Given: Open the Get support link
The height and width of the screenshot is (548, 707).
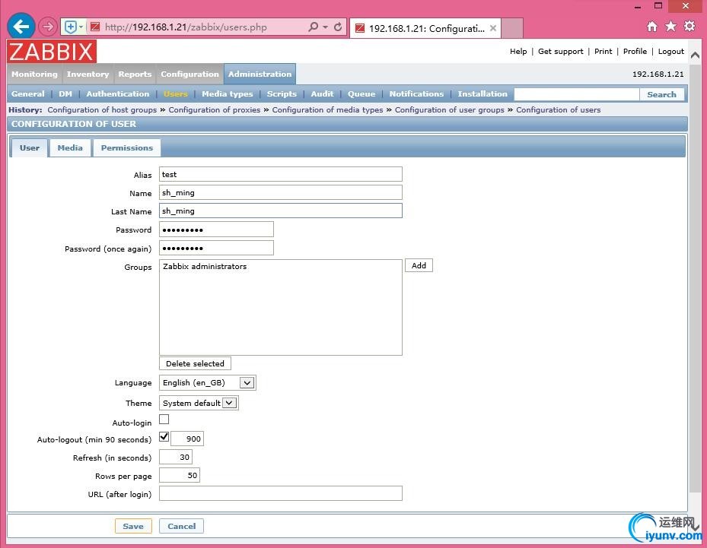Looking at the screenshot, I should tap(560, 52).
